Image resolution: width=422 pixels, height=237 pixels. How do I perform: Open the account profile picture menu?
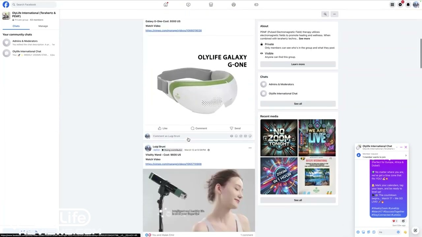(416, 5)
